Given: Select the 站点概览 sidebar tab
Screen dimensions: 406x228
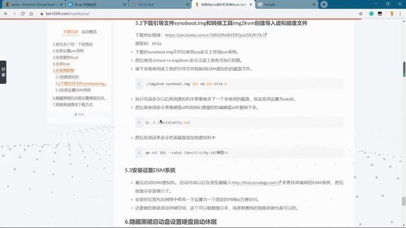Looking at the screenshot, I should [89, 32].
